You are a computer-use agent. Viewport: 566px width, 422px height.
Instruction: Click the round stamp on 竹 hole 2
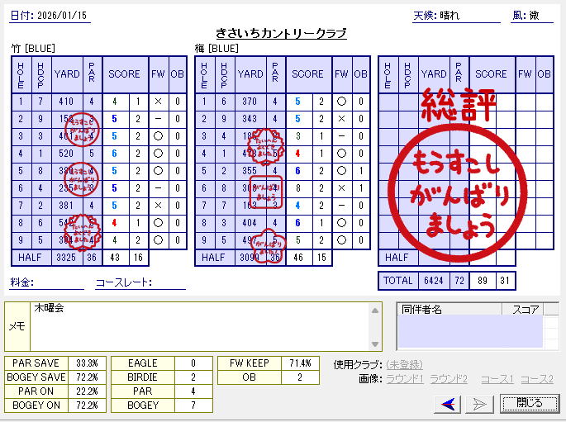point(81,127)
